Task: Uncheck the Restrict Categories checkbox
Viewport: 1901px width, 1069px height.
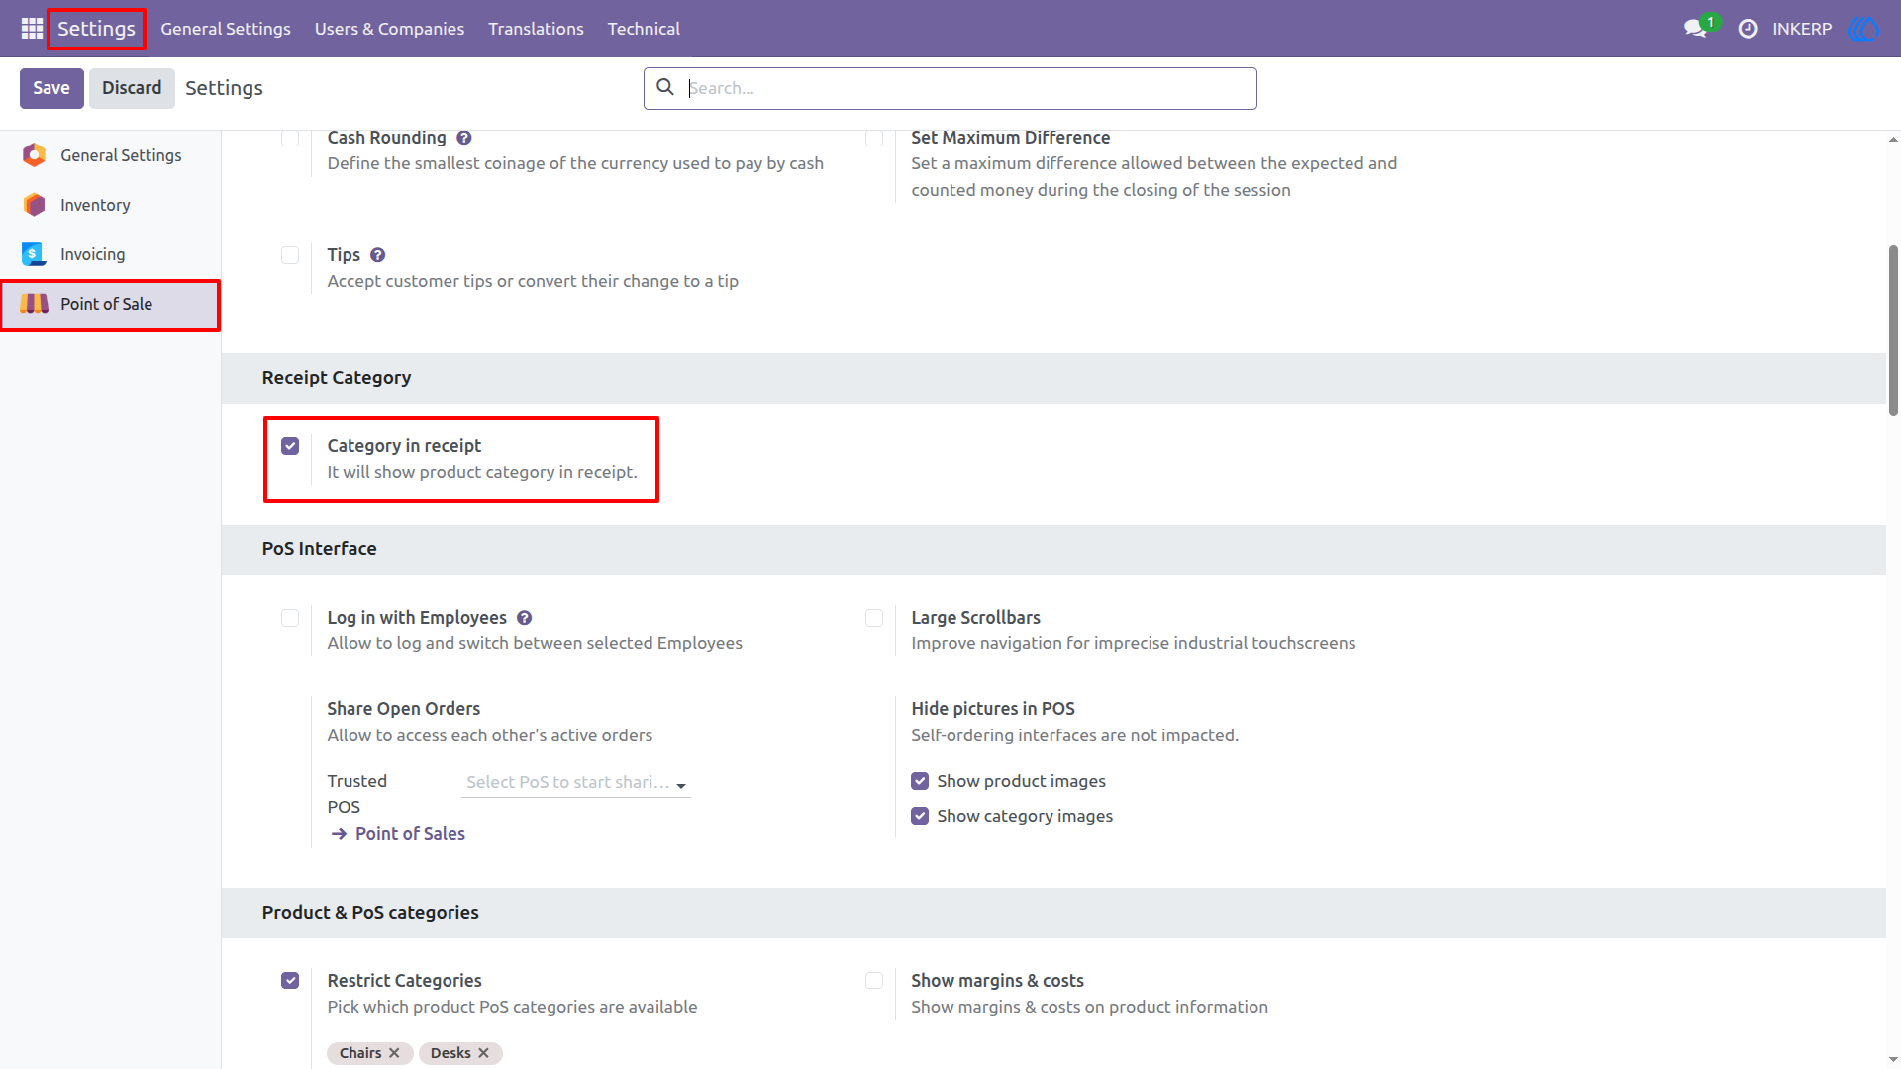Action: 290,981
